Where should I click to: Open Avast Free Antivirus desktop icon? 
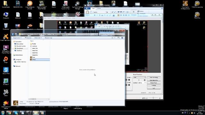pos(5,37)
